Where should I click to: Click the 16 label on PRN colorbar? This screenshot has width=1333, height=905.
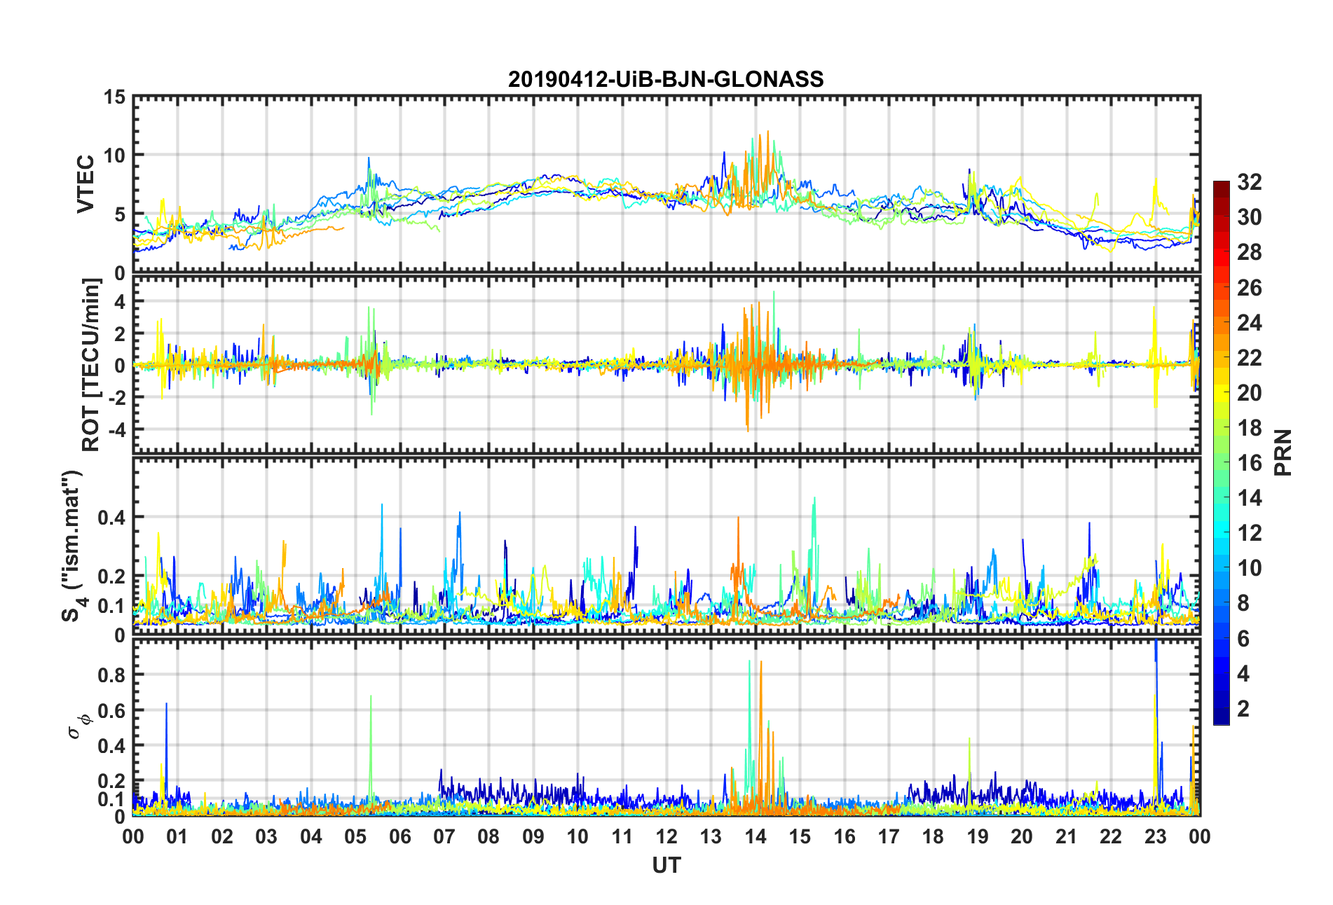point(1250,462)
